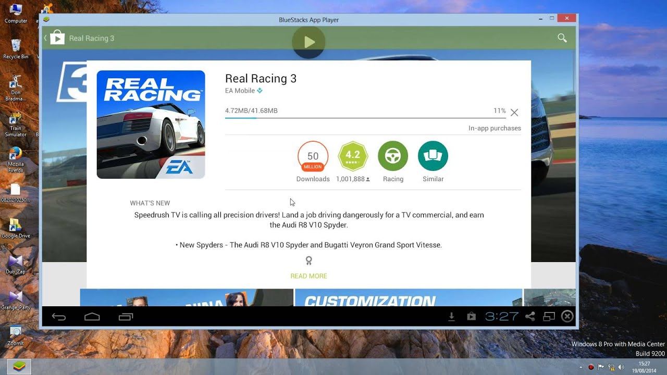Click the 11% progress percentage
The width and height of the screenshot is (667, 375).
(x=500, y=111)
